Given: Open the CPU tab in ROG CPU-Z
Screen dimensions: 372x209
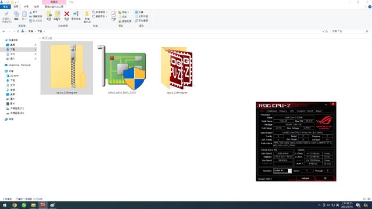Looking at the screenshot, I should coord(262,111).
